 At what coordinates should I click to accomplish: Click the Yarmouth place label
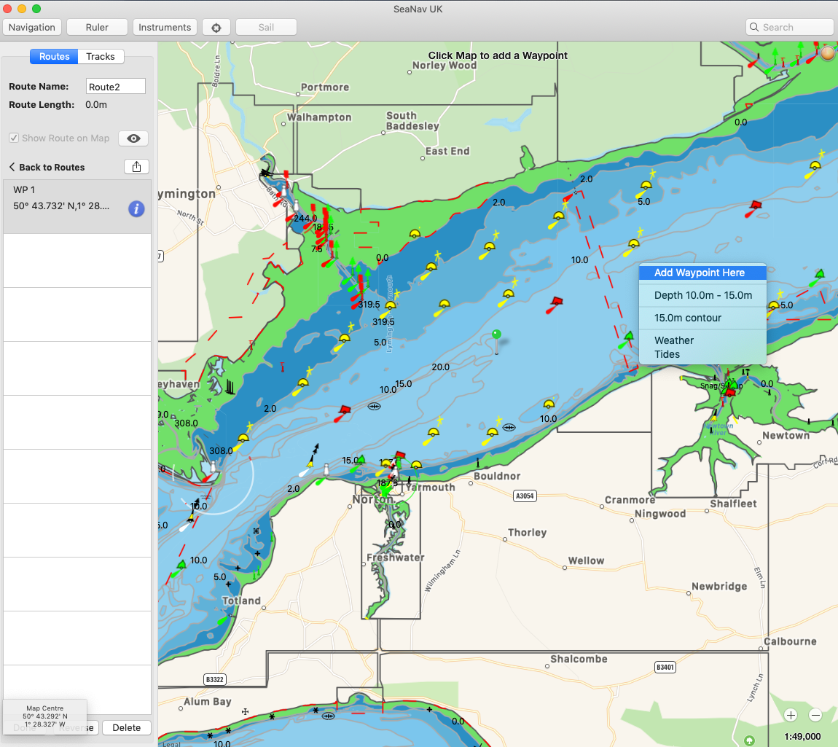click(431, 488)
